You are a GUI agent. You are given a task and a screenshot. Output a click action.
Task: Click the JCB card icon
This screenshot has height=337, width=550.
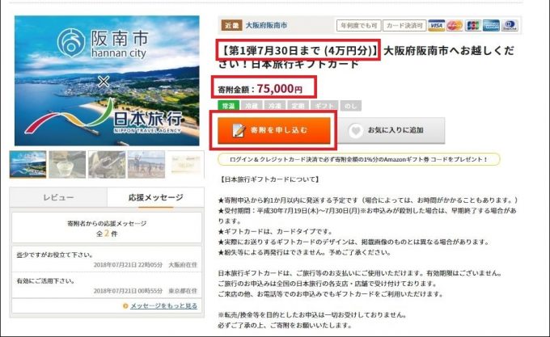(473, 25)
